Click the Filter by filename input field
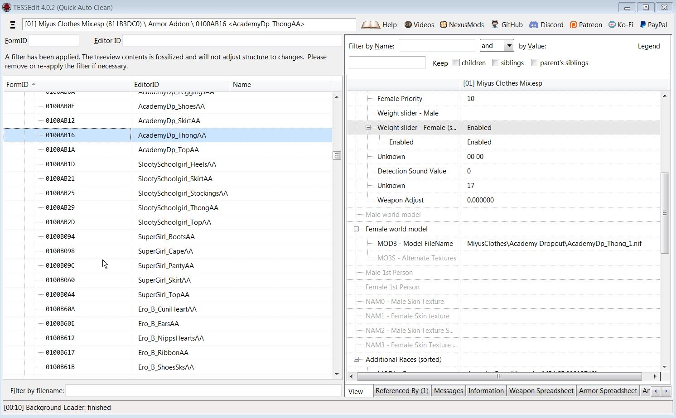The image size is (676, 418). 203,390
